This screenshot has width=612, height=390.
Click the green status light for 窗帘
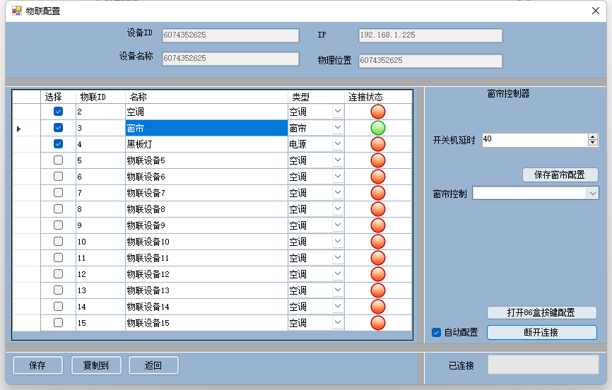click(x=378, y=128)
